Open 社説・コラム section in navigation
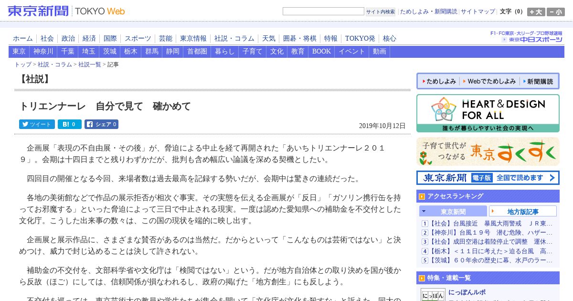 tap(234, 38)
